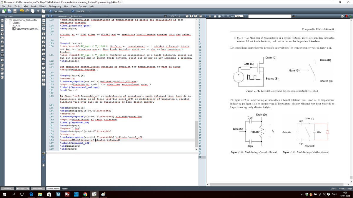Toggle the Messages / Log panel
The width and height of the screenshot is (353, 198).
(x=23, y=188)
